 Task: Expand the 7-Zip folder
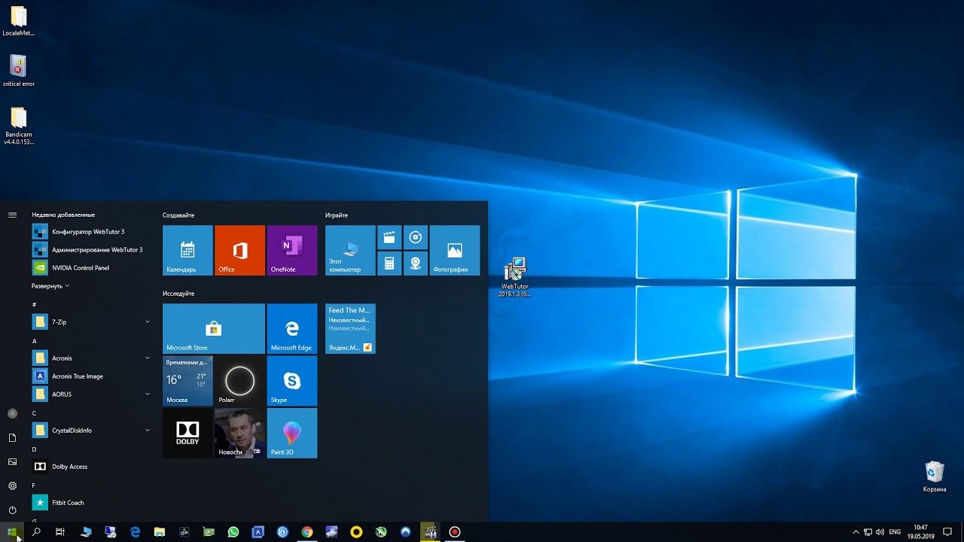click(92, 322)
